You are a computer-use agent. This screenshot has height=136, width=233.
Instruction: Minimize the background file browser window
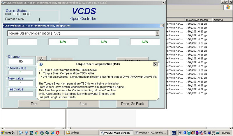point(223,2)
